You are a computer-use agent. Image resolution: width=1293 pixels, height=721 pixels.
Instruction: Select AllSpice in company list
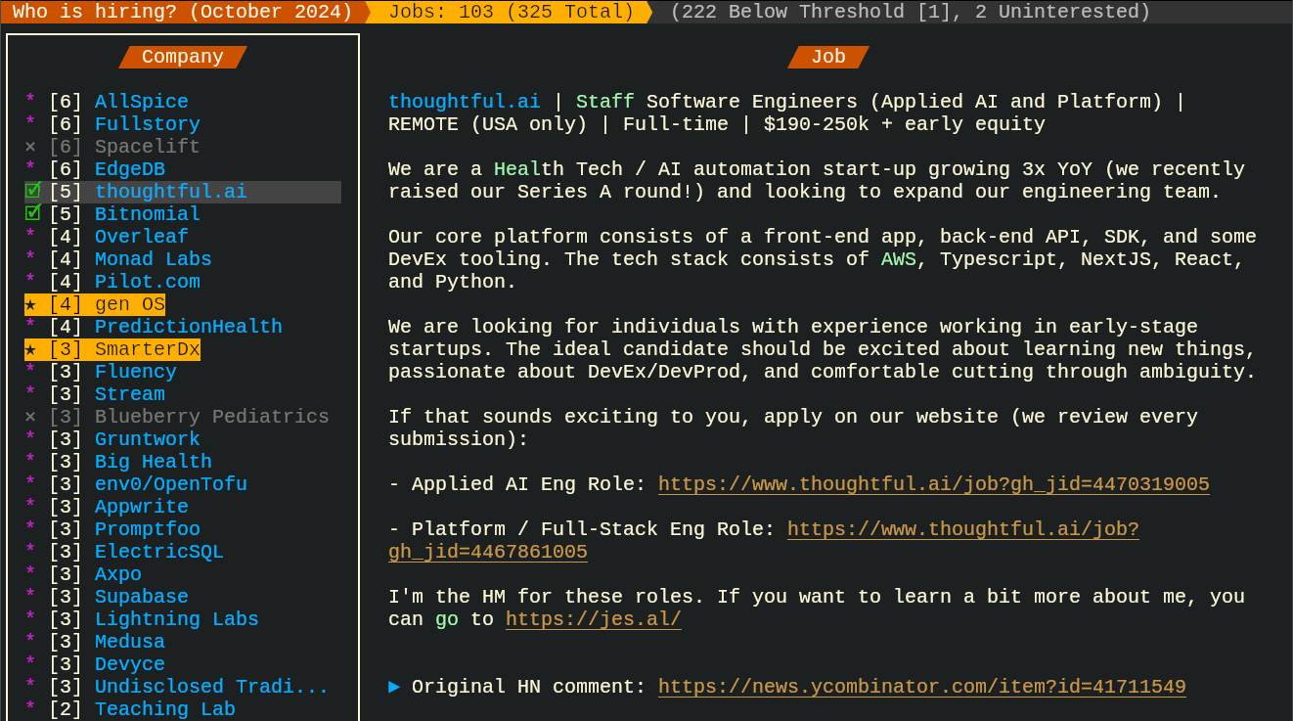142,102
